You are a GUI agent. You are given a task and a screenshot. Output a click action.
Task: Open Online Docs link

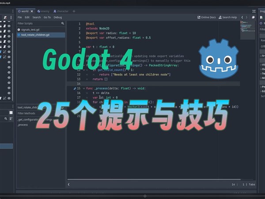tap(207, 17)
